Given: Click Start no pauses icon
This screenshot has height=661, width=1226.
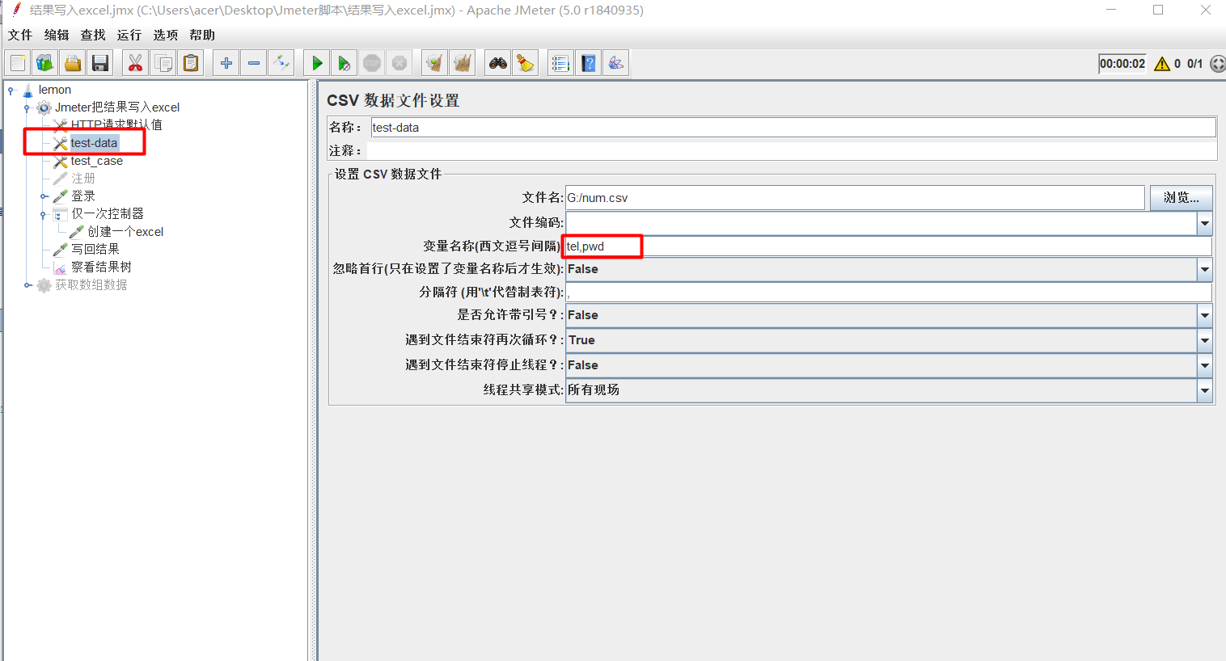Looking at the screenshot, I should [x=345, y=63].
